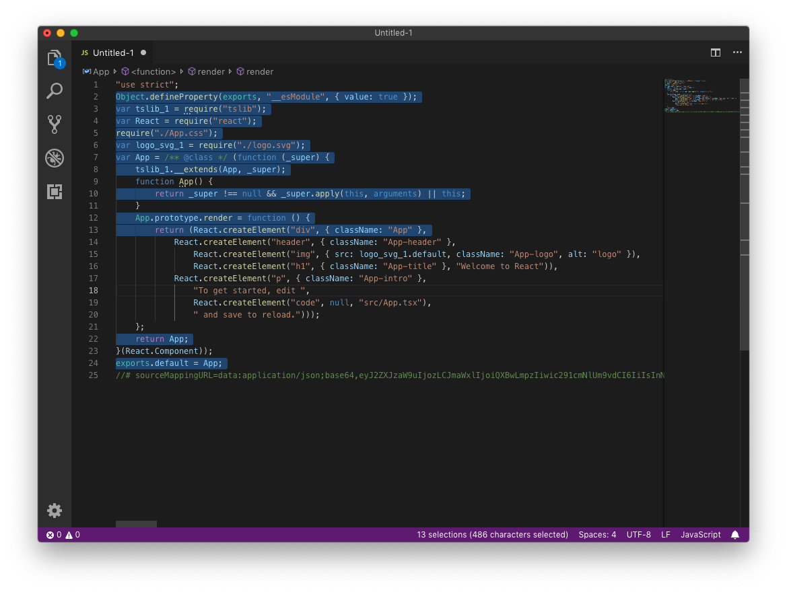Click the minimap code overview

[x=700, y=94]
